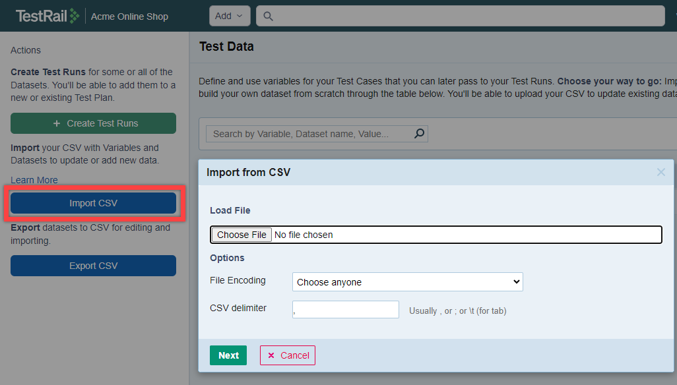Screen dimensions: 677x385
Task: Click the No file chosen text area
Action: (x=304, y=235)
